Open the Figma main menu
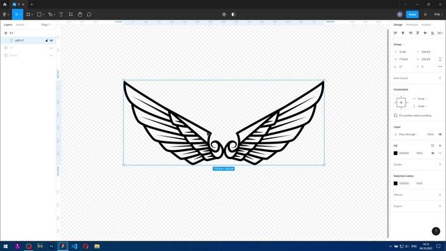Image resolution: width=446 pixels, height=251 pixels. tap(5, 14)
